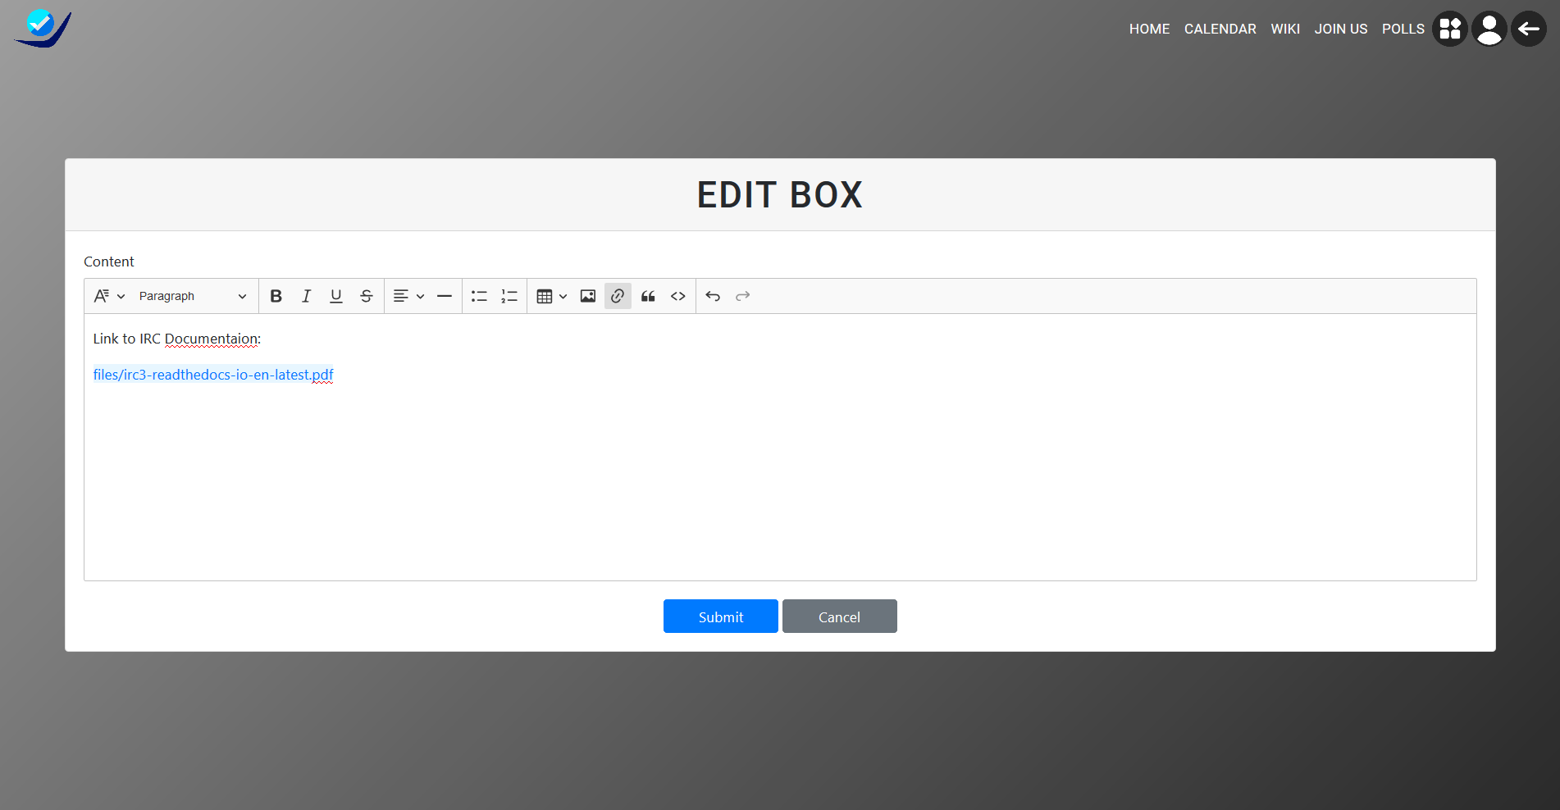The height and width of the screenshot is (810, 1560).
Task: Open the user profile icon
Action: [x=1489, y=29]
